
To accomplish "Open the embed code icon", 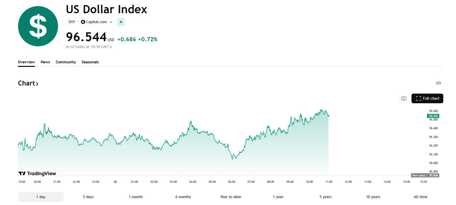I will coord(438,83).
